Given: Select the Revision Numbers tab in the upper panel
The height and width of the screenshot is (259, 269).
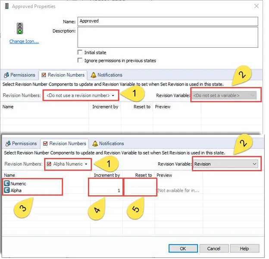Looking at the screenshot, I should pyautogui.click(x=63, y=75).
